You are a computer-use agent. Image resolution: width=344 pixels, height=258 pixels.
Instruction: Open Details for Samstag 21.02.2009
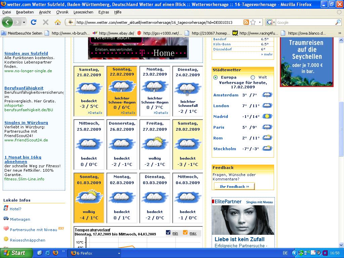(x=95, y=113)
